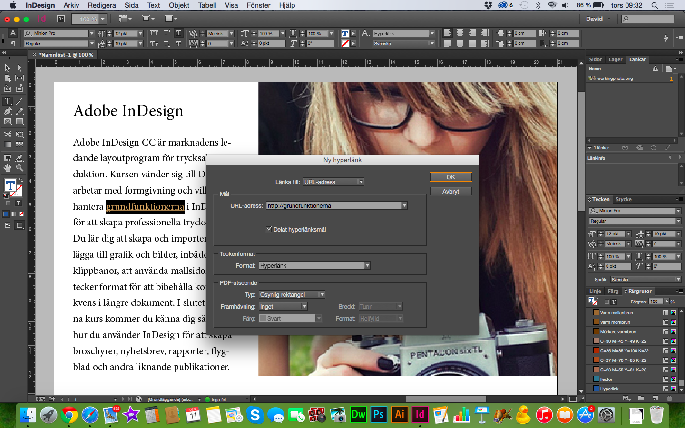Click update link icon in Länkar panel
685x428 pixels.
click(654, 148)
